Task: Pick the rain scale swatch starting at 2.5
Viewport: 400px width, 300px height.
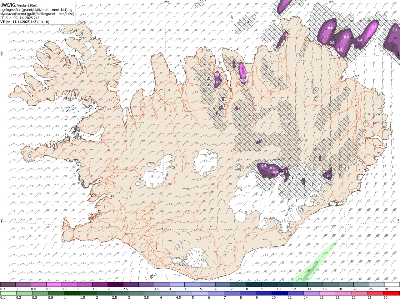Action: pos(120,293)
